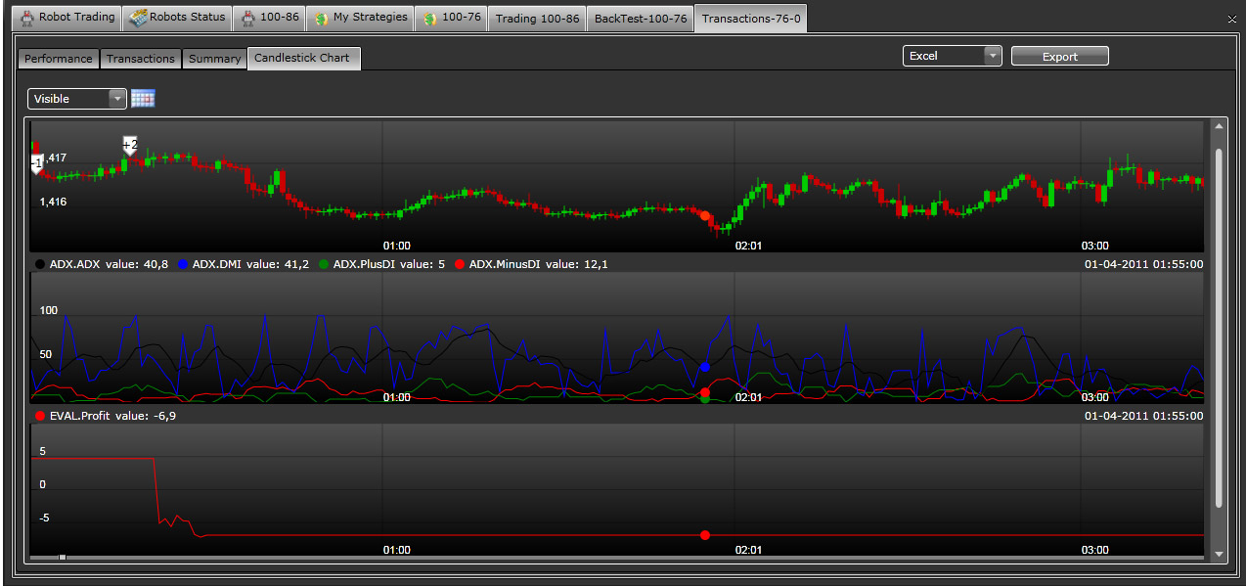Click the vertical scrollbar thumb
The image size is (1246, 586).
(1219, 328)
